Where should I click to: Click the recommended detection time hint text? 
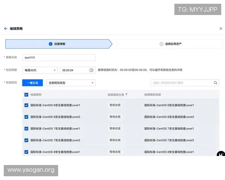pos(140,70)
